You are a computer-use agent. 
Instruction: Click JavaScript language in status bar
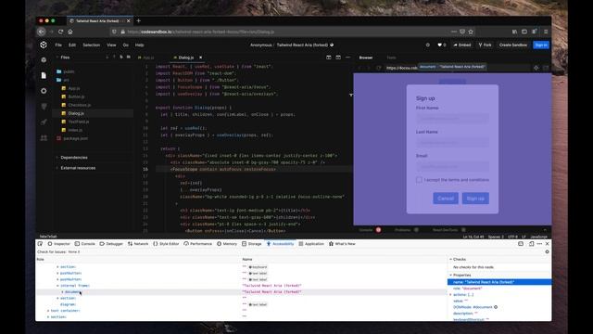point(539,237)
